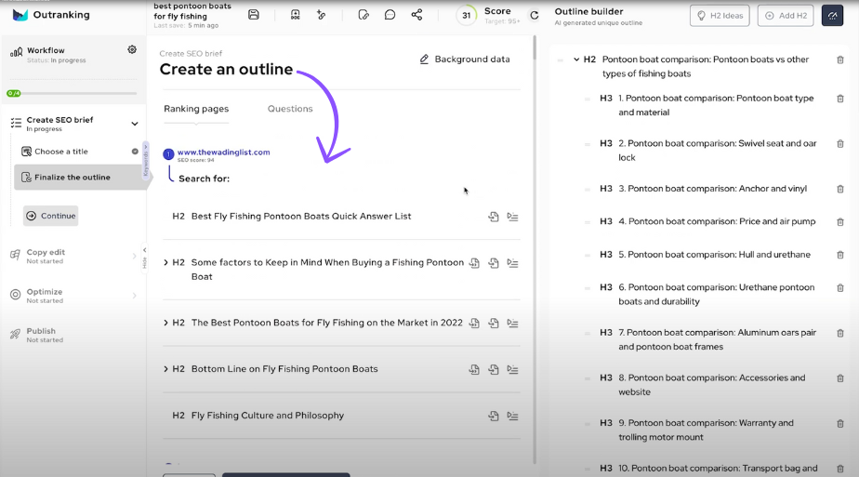Import only the 'Some factors to Keep in Mind' heading
Viewport: 859px width, 477px height.
coord(494,263)
